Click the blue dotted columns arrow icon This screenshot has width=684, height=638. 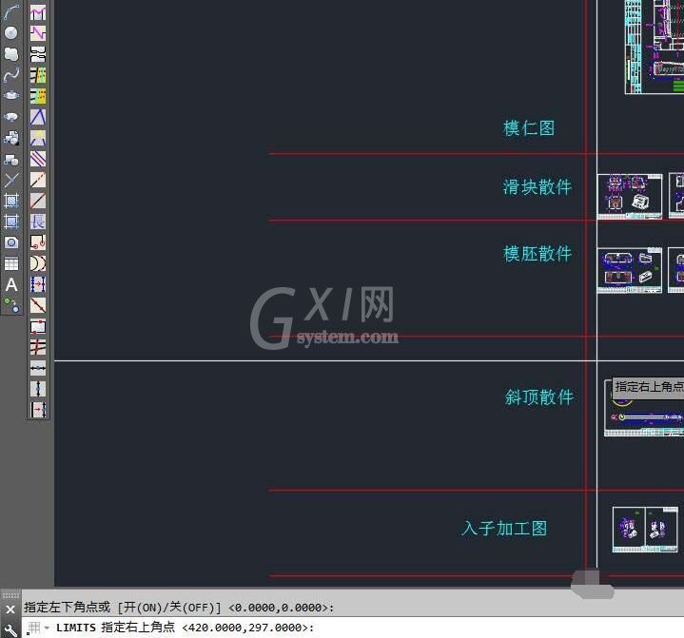(38, 284)
